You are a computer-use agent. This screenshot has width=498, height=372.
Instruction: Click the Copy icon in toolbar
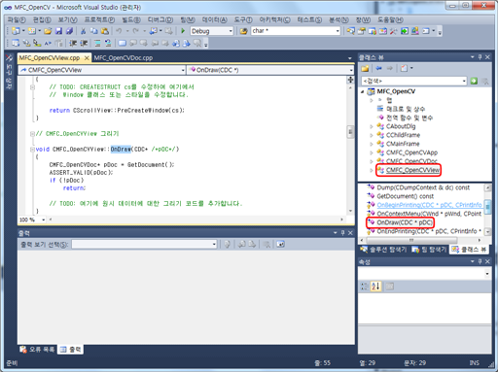(93, 31)
